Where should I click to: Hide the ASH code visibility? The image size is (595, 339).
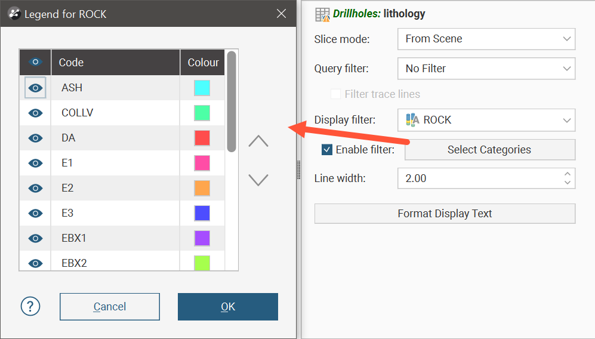[35, 88]
